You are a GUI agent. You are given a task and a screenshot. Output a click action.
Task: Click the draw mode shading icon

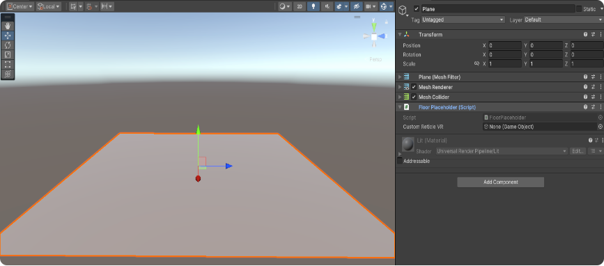(283, 6)
